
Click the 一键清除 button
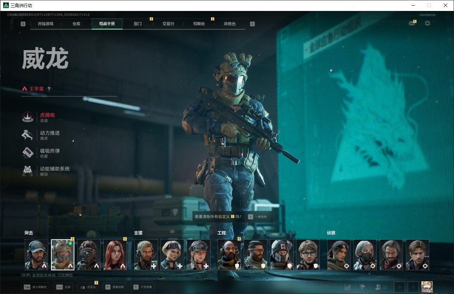click(258, 217)
